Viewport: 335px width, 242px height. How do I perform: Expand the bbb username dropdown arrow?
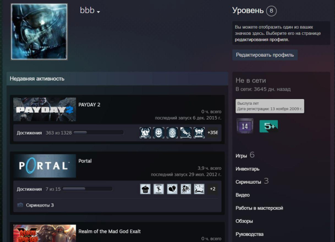(98, 12)
